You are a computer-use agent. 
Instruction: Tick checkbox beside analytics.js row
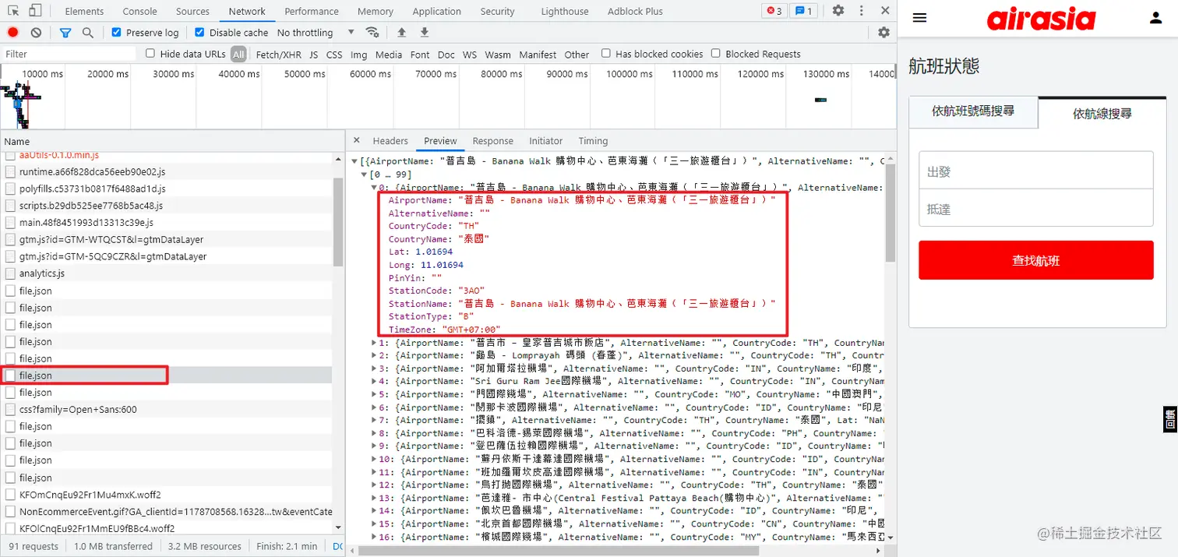coord(11,273)
